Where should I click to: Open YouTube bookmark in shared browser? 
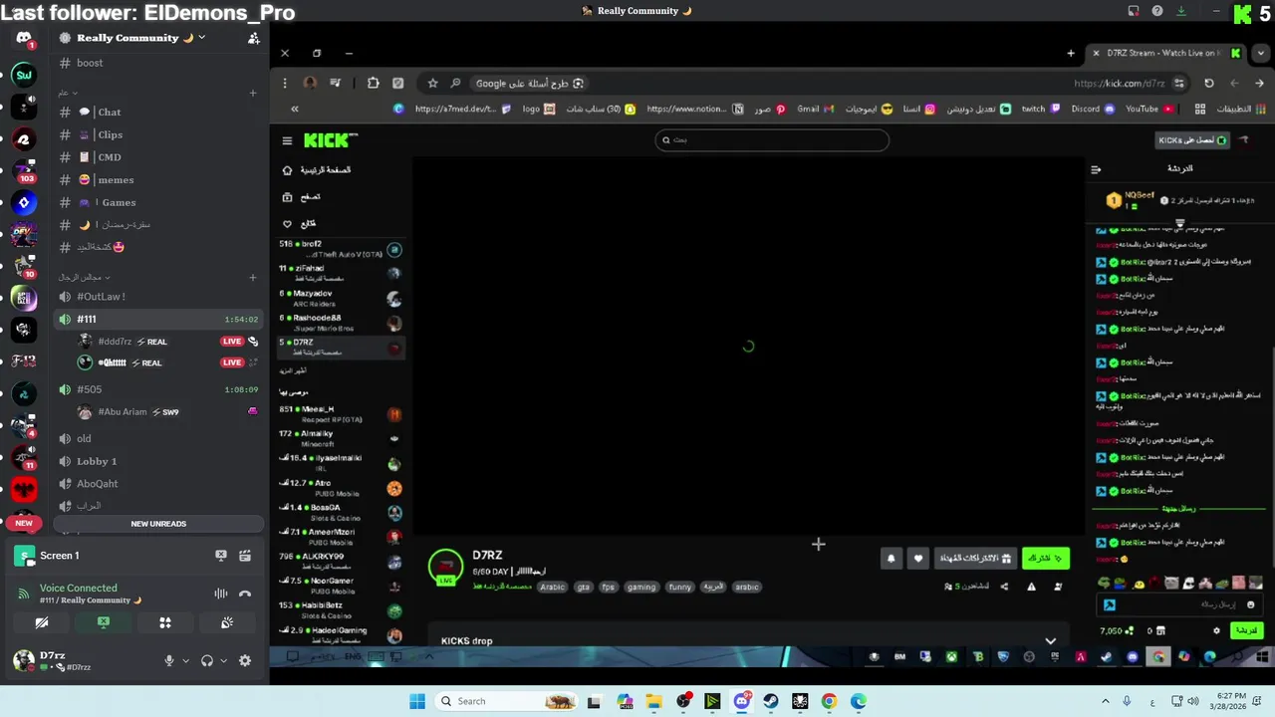tap(1149, 110)
